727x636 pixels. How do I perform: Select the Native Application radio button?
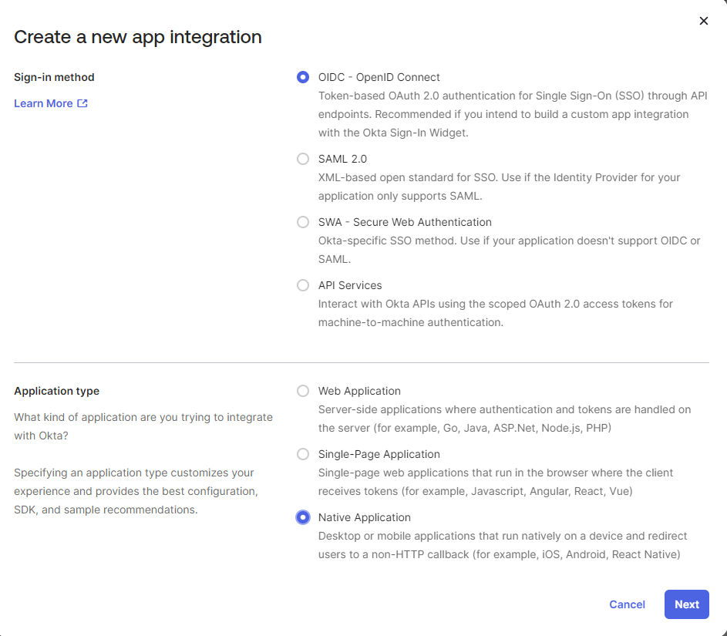tap(303, 517)
